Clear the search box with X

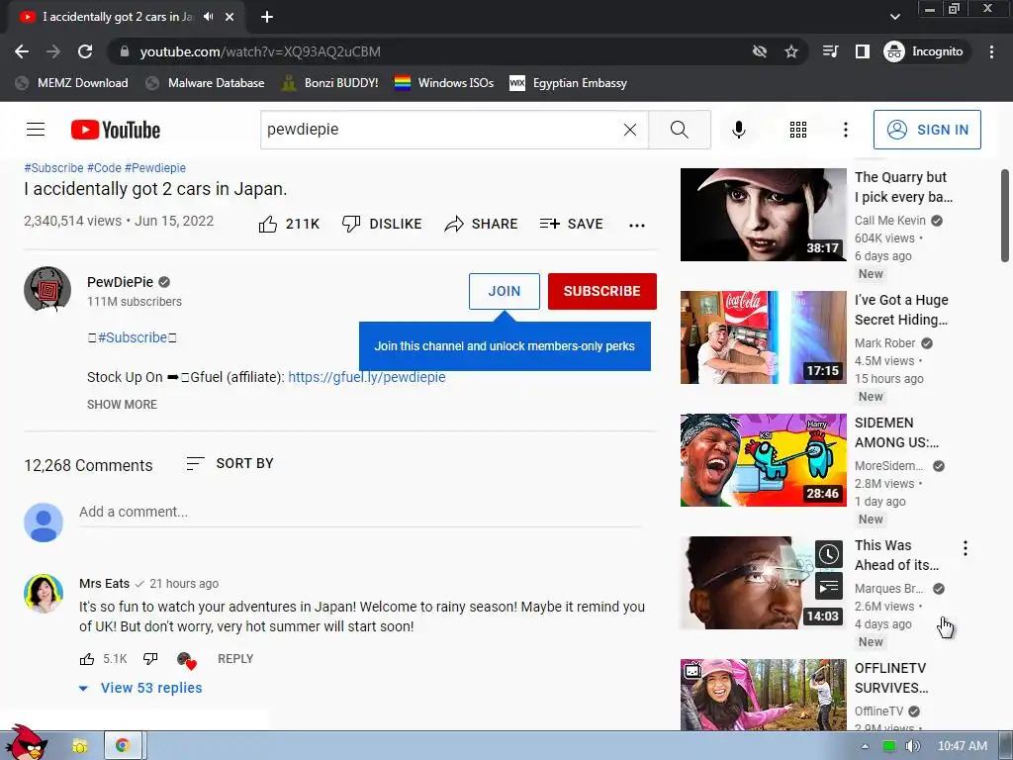630,130
